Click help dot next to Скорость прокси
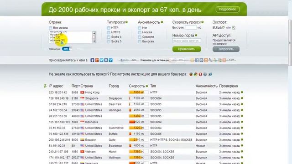 tap(203, 22)
